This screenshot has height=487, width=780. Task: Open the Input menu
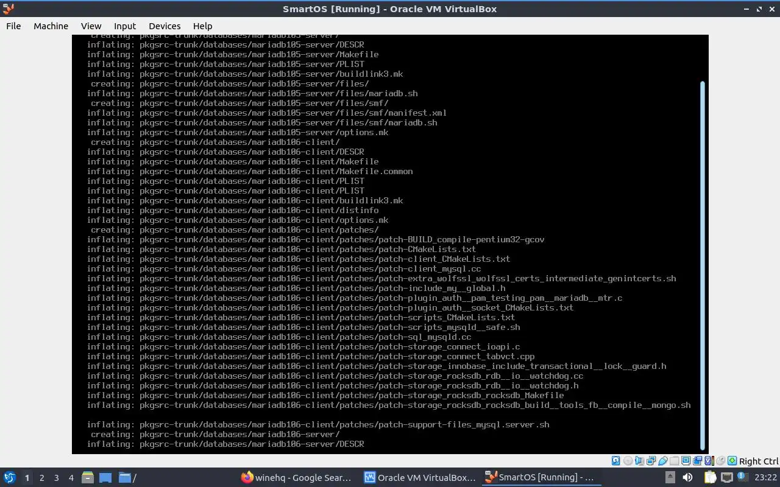tap(125, 26)
